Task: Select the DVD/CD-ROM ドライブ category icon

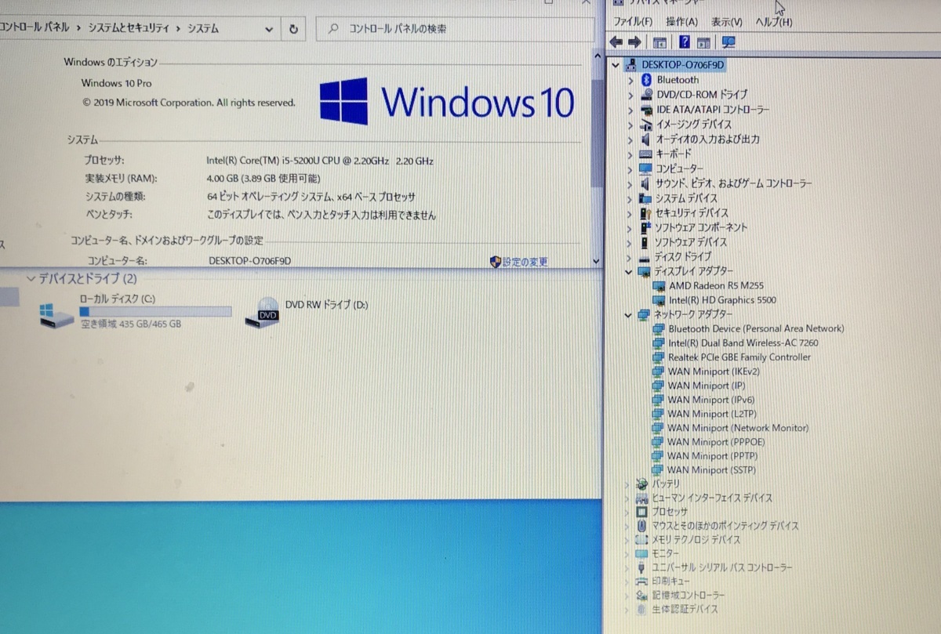Action: [647, 95]
